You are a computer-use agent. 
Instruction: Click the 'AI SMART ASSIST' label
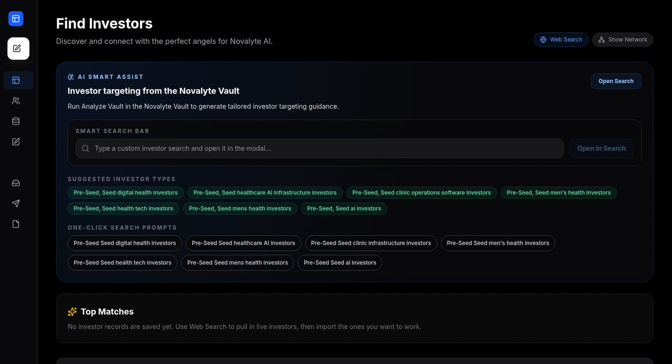point(111,77)
